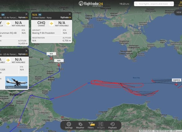Open the VIEW dropdown on the right

[x=179, y=12]
